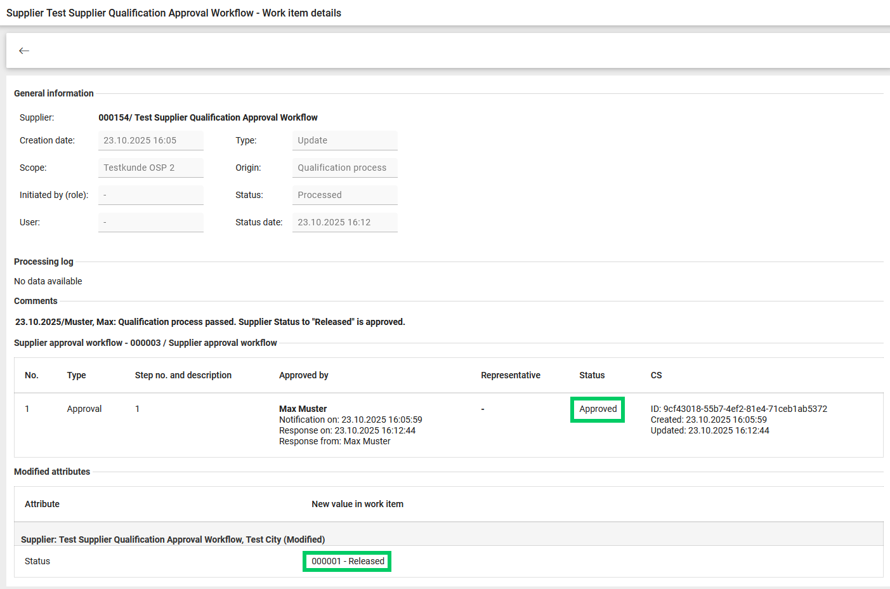Click the Status date field showing 23.10.2025 16:12

coord(344,222)
